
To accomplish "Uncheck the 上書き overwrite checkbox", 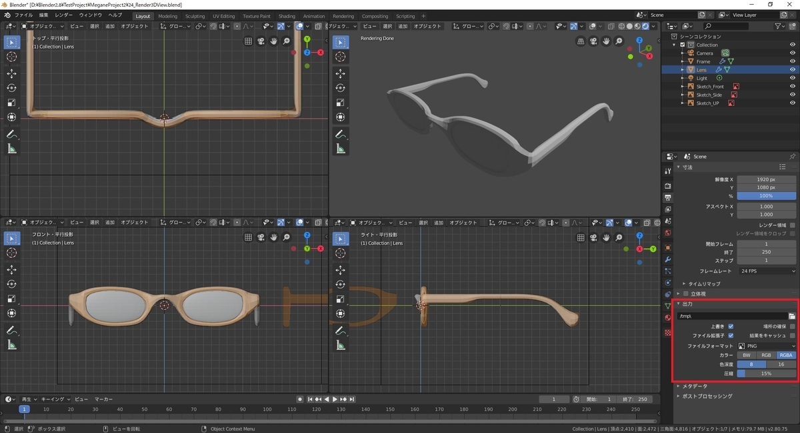I will (731, 326).
